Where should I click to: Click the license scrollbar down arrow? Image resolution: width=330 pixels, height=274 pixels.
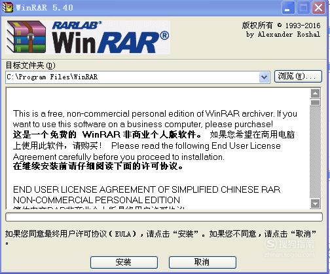point(315,204)
